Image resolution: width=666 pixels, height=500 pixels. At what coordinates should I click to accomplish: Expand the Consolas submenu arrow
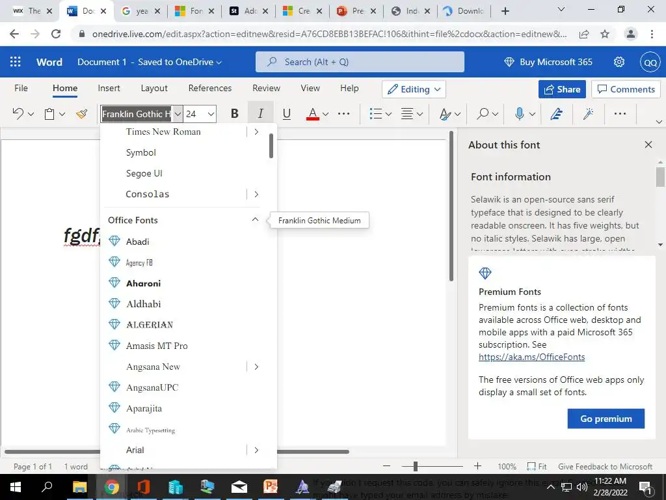coord(256,194)
